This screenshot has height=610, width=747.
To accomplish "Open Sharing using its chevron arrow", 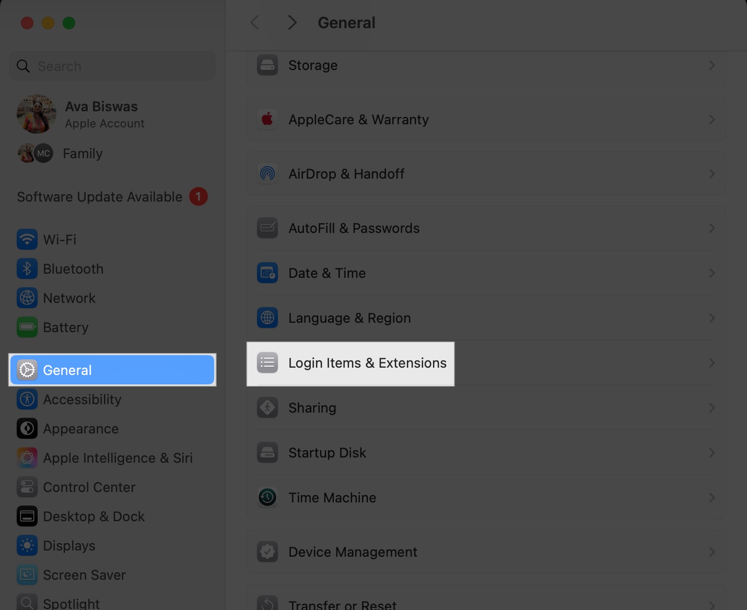I will [711, 407].
